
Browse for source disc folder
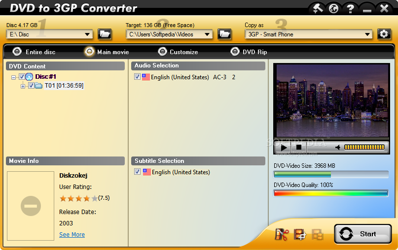click(x=105, y=34)
